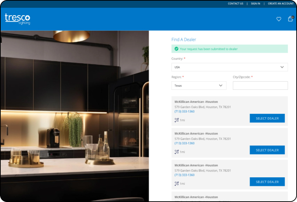Select Dealer in the second McKillican card
Screen dimensions: 297x202
[267, 150]
